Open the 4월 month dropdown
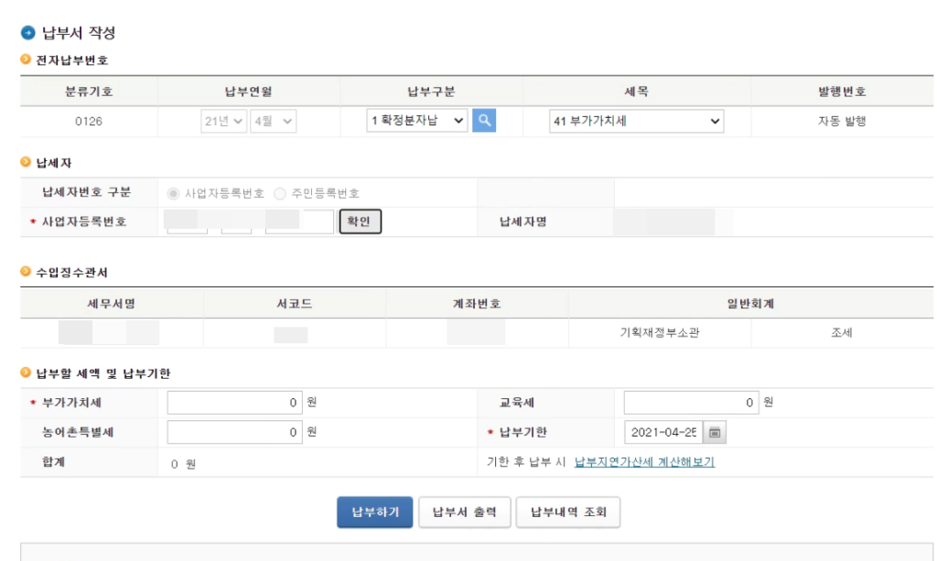 (273, 122)
